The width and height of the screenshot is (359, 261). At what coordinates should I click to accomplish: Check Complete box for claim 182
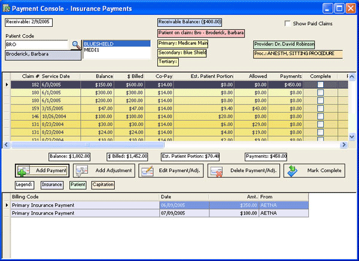pyautogui.click(x=320, y=85)
